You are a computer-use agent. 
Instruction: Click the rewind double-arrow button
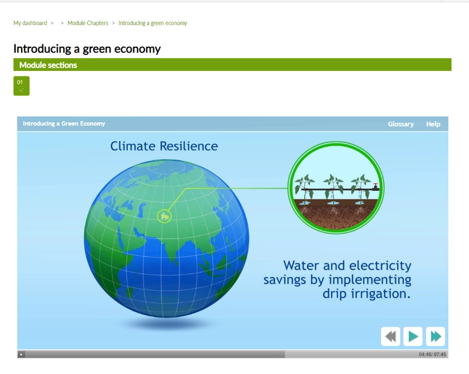pos(390,337)
